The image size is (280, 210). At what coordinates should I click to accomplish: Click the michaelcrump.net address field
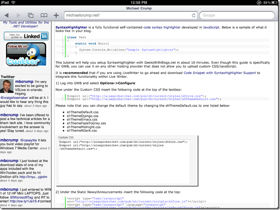(131, 15)
